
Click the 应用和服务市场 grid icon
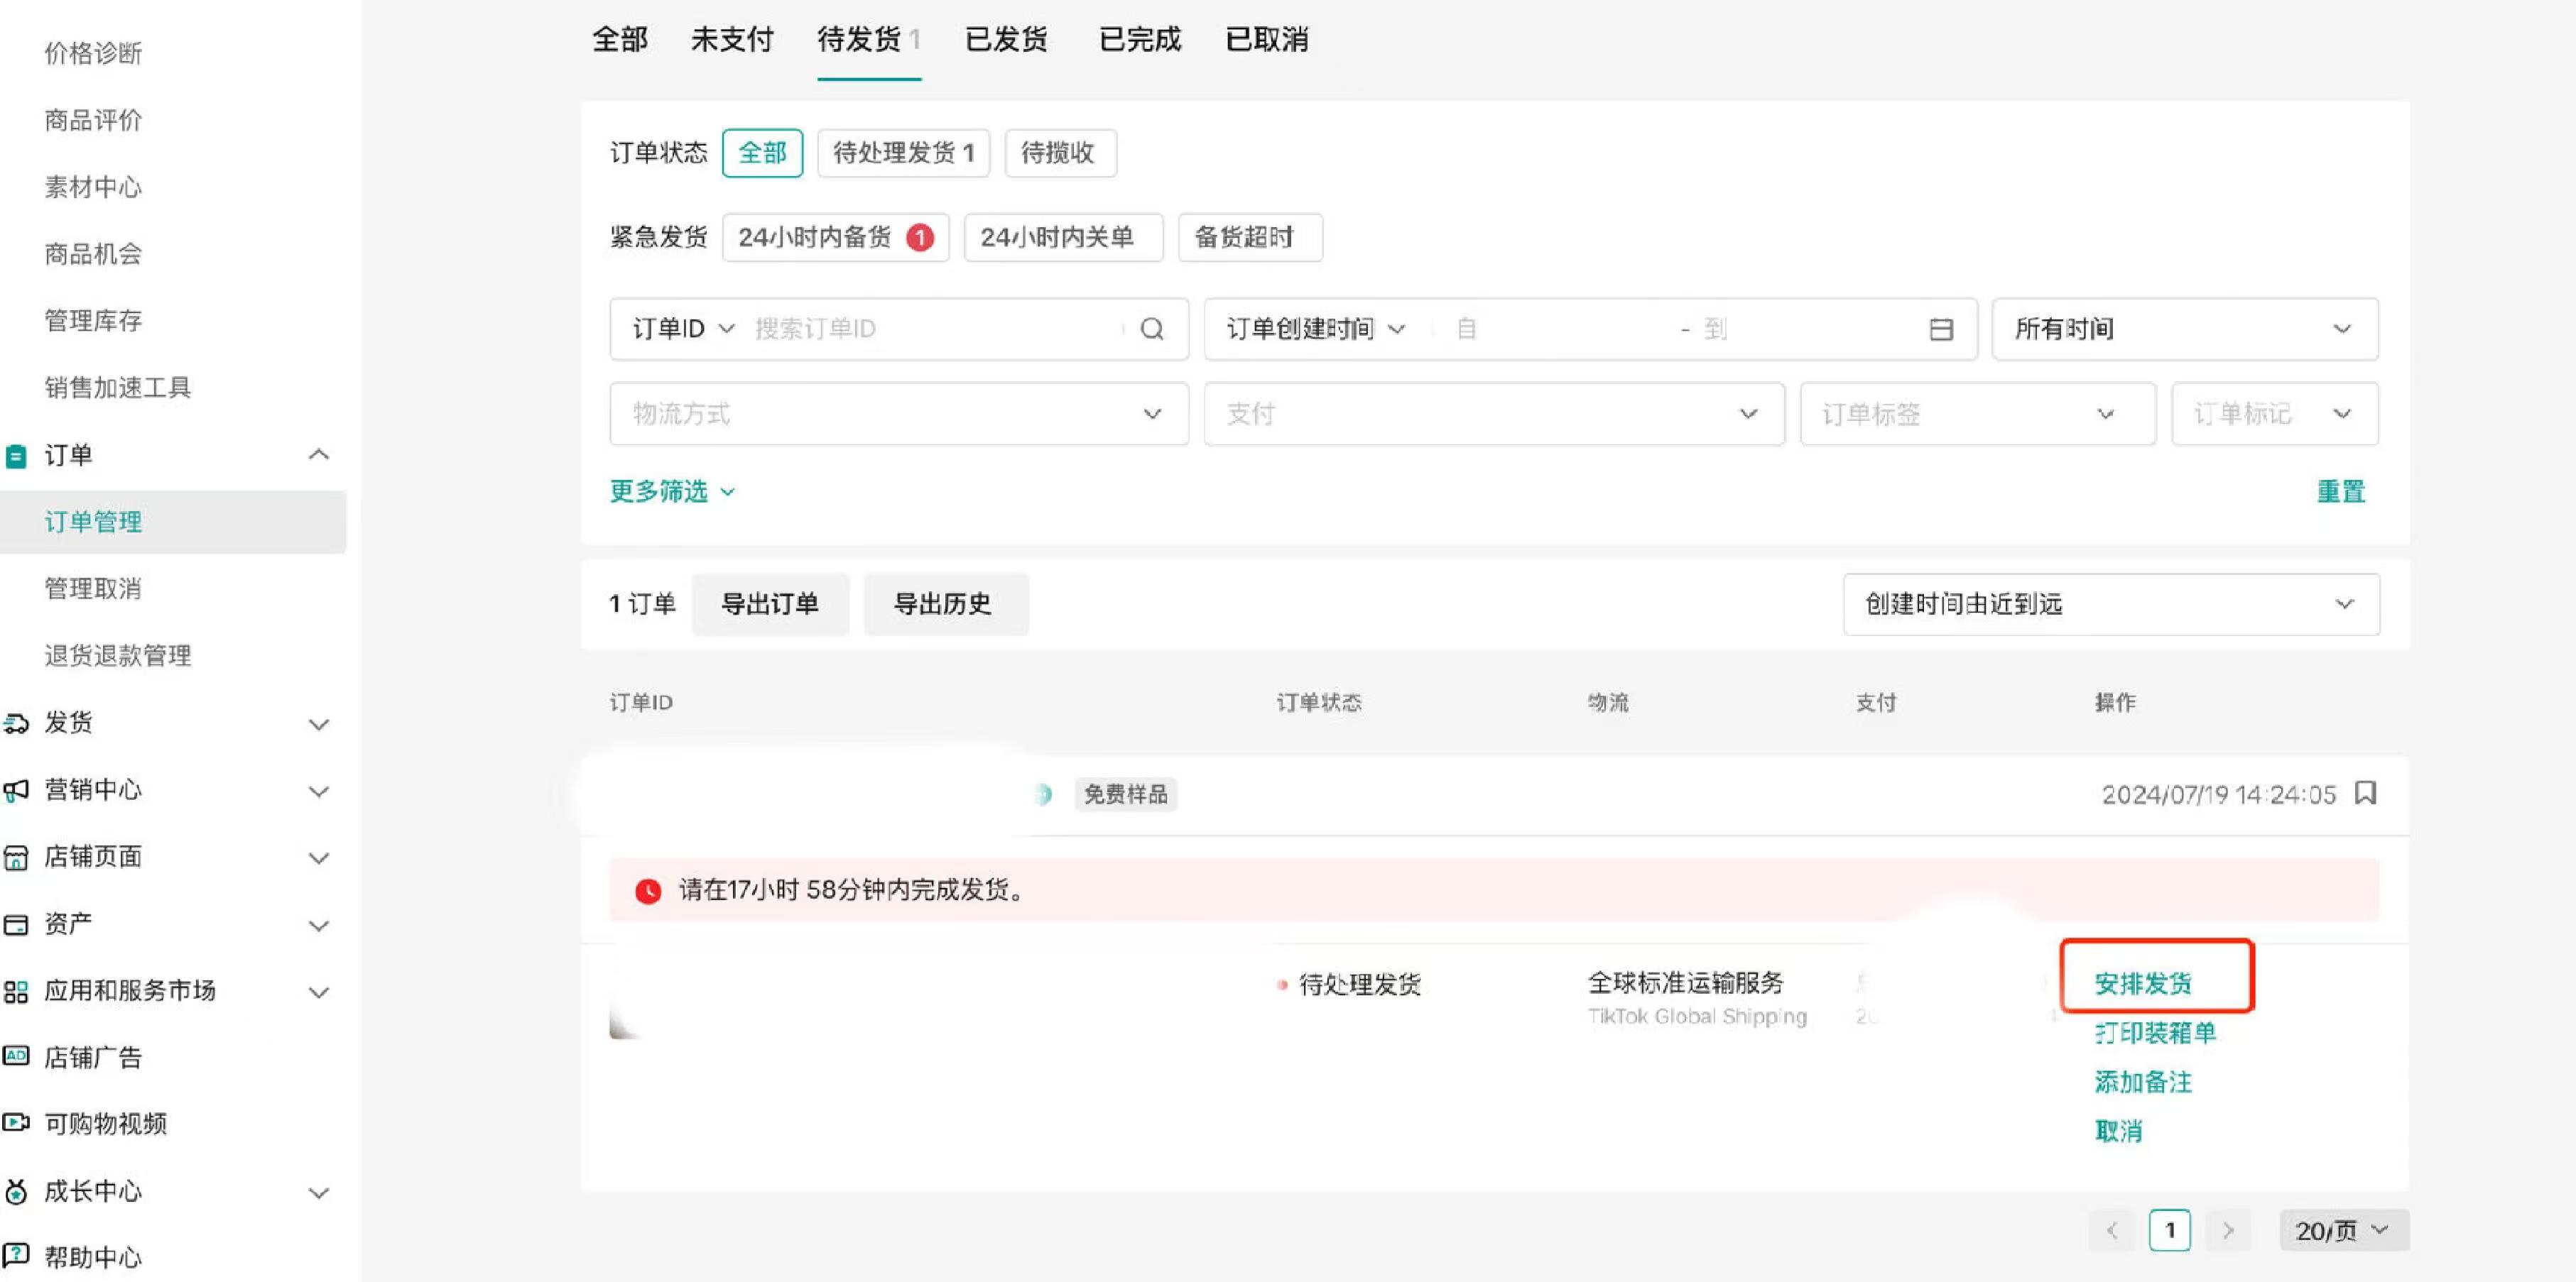click(16, 991)
